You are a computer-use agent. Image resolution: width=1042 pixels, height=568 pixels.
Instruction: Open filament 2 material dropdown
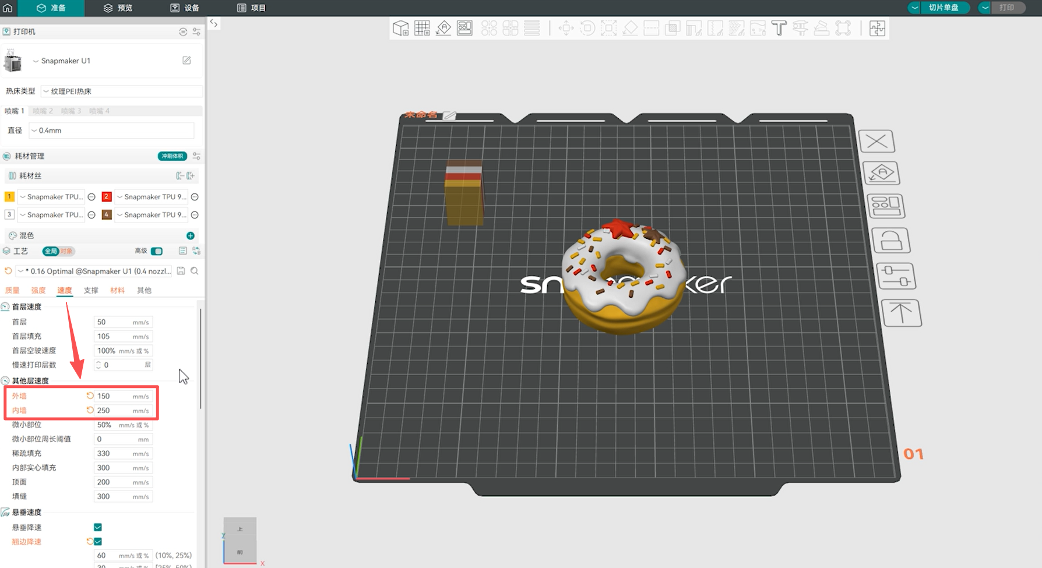coord(152,197)
